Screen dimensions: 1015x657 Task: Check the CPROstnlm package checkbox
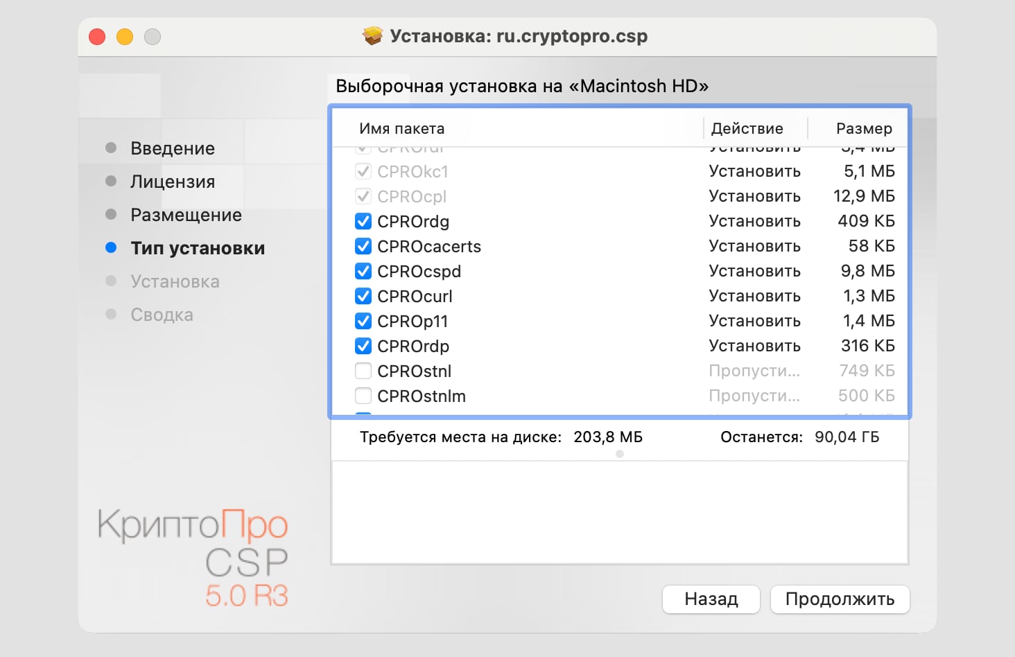[363, 396]
